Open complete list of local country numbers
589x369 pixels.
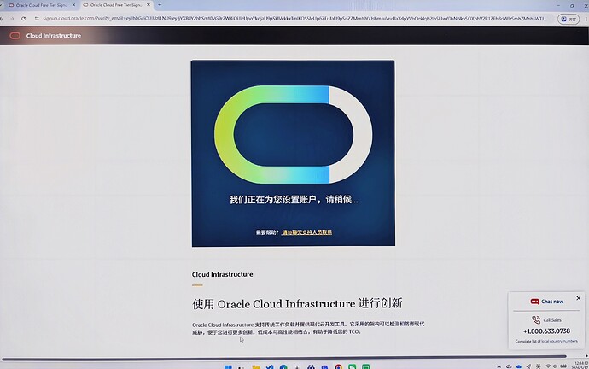point(546,341)
